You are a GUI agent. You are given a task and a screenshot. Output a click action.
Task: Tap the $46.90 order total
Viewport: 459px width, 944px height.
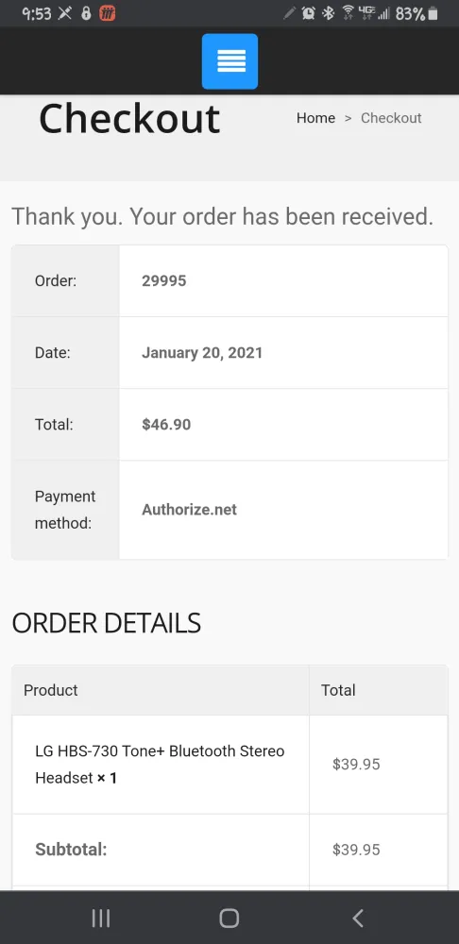(x=166, y=425)
